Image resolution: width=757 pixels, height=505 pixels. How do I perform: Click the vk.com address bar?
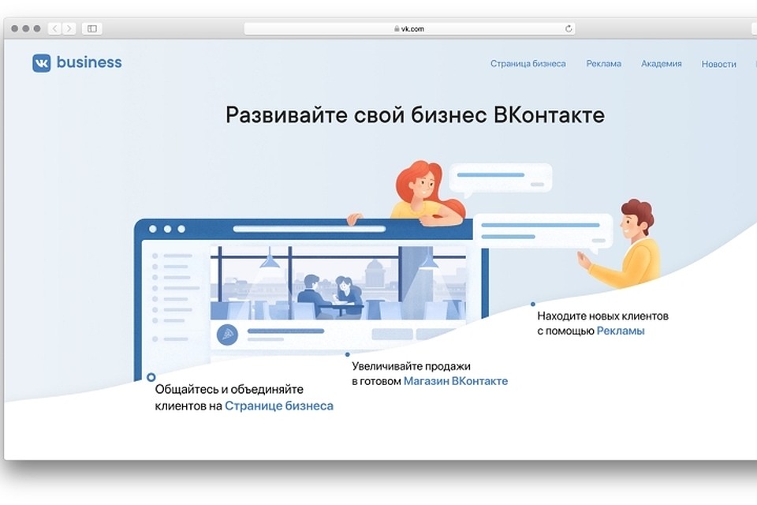pos(409,28)
